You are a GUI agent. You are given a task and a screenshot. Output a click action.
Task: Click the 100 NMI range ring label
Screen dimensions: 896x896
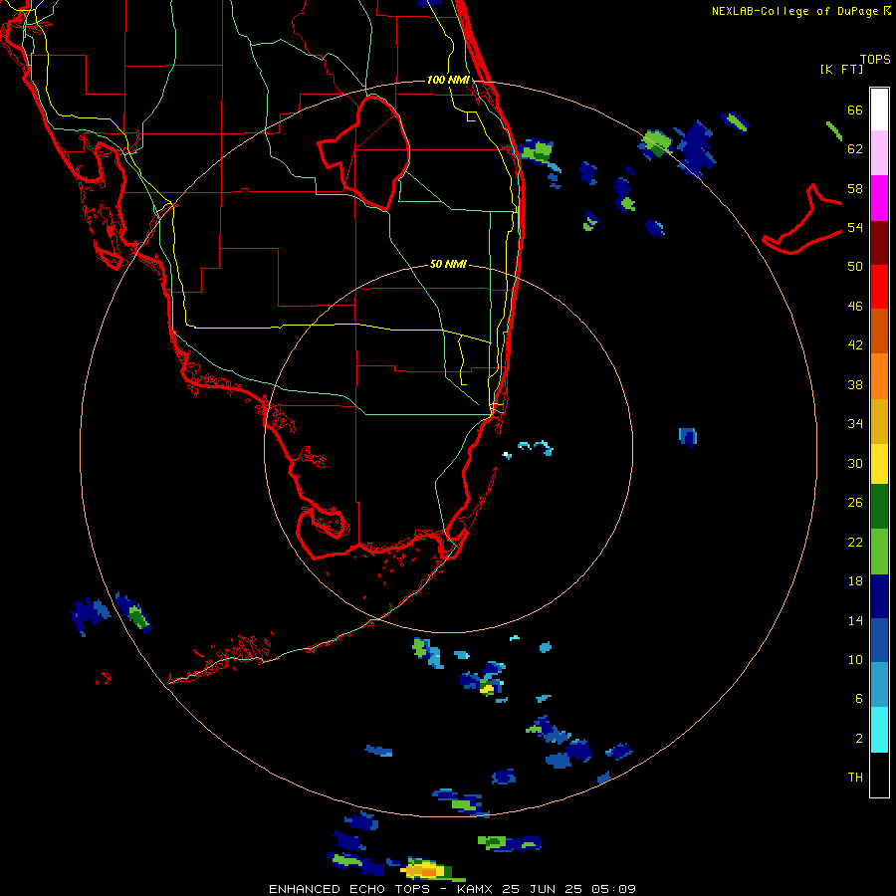click(447, 80)
